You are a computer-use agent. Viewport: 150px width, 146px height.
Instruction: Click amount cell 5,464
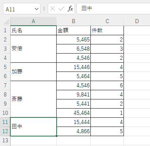74,76
